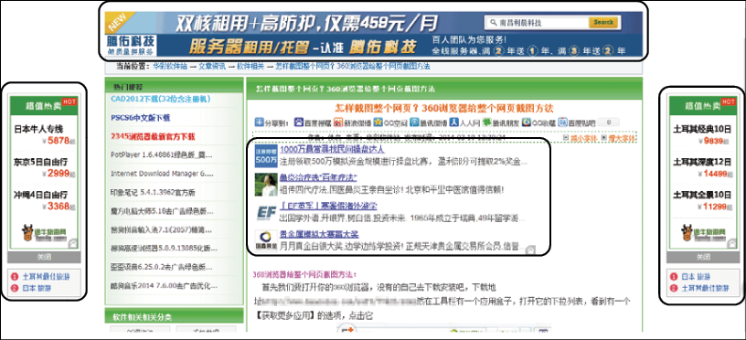
Task: Close right ad with 关闭 button
Action: click(x=703, y=257)
